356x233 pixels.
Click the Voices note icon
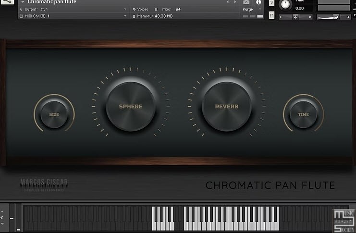pyautogui.click(x=134, y=9)
